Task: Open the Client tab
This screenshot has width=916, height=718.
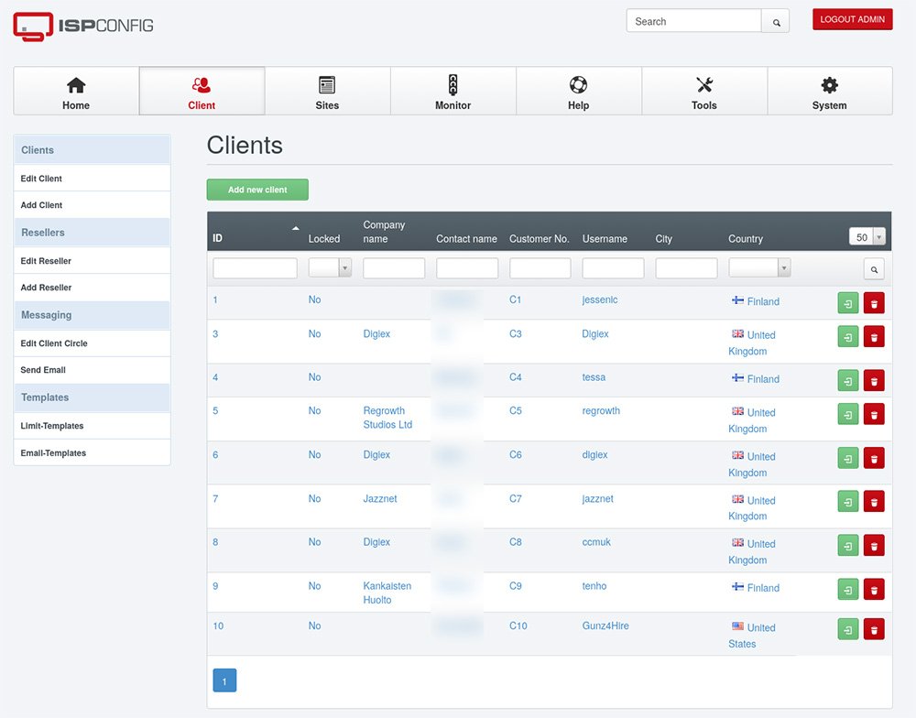Action: coord(202,92)
